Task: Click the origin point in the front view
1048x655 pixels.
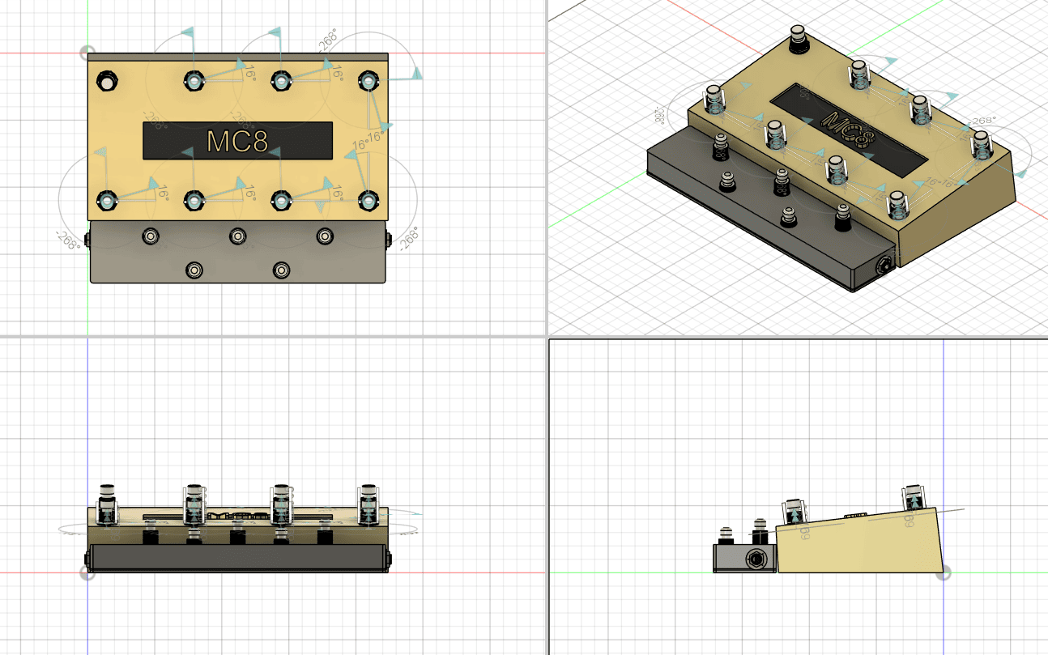Action: (87, 572)
